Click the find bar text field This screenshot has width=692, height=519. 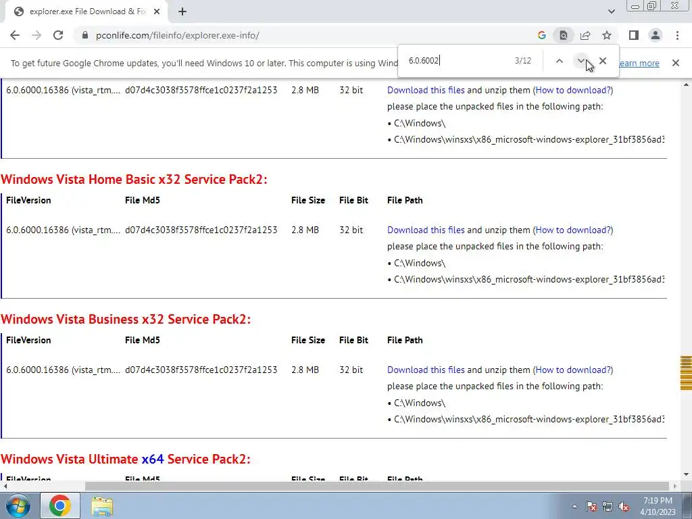point(457,61)
